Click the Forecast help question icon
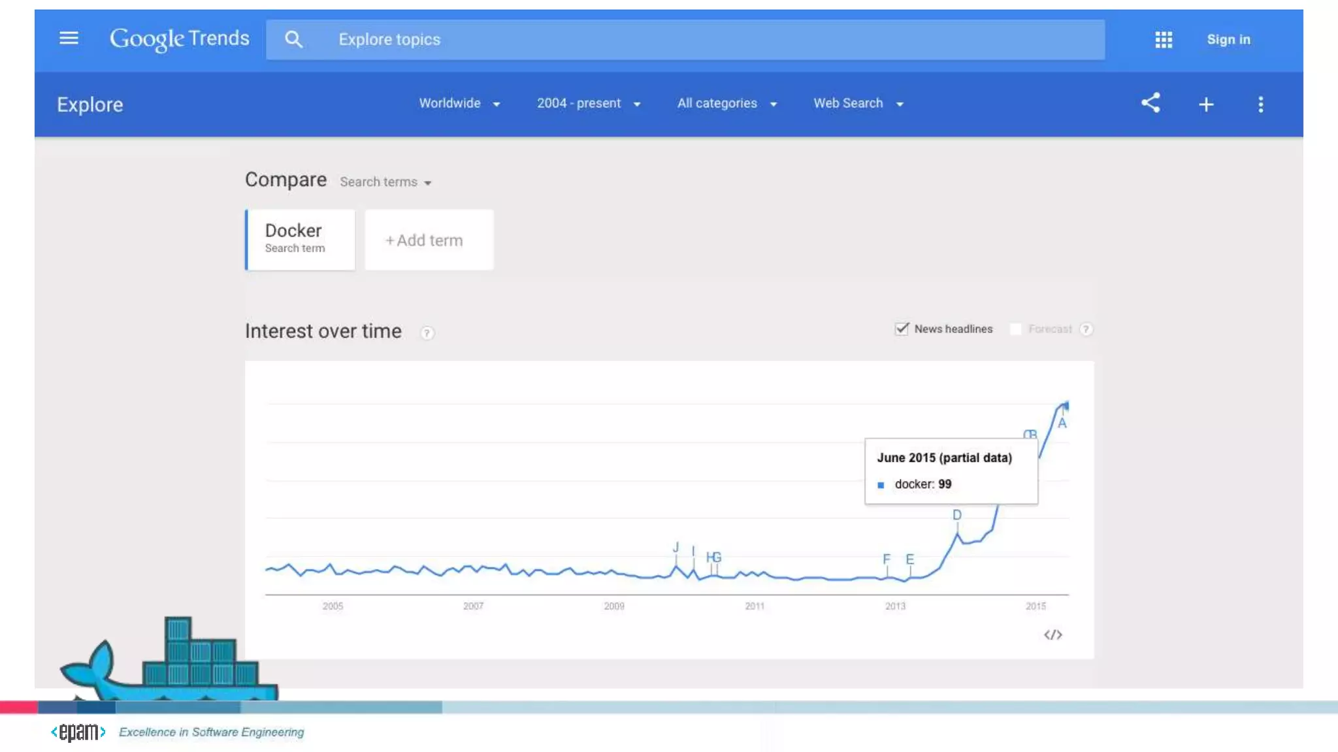Viewport: 1338px width, 752px height. 1086,329
